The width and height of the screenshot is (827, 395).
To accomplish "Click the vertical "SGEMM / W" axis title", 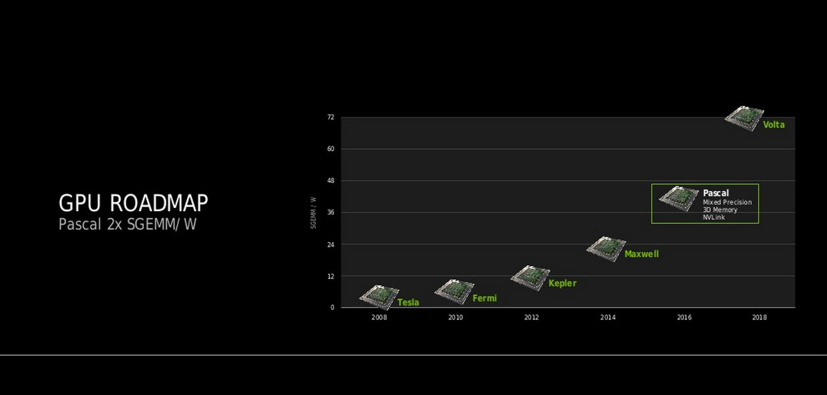I will (313, 213).
